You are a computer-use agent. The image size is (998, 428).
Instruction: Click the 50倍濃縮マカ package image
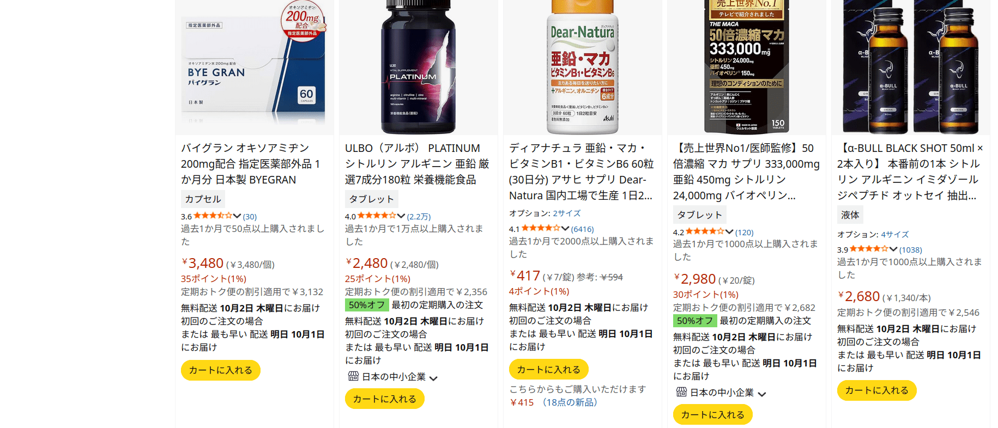[x=746, y=66]
